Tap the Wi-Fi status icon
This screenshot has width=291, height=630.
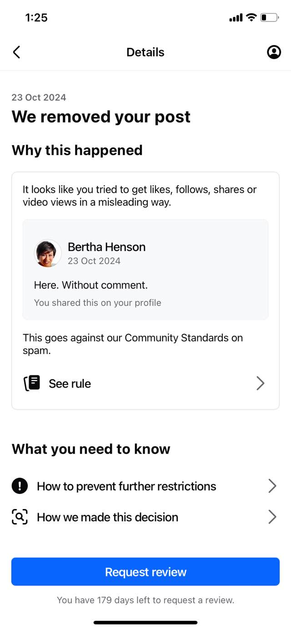click(251, 18)
